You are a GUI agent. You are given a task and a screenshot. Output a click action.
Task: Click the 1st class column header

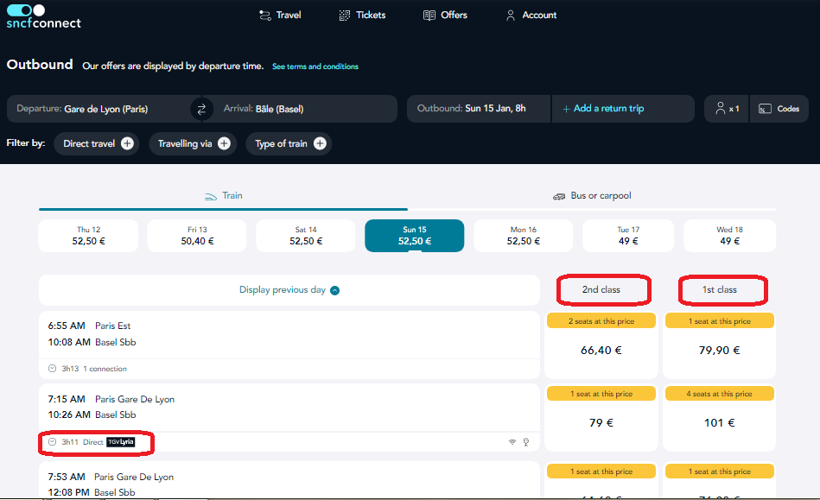tap(719, 289)
